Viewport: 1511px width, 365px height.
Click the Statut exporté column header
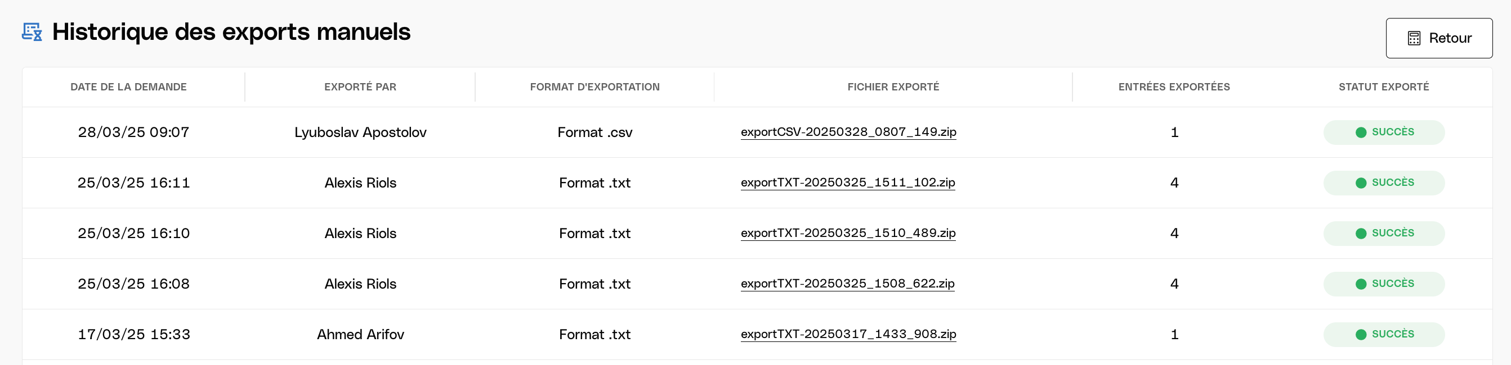[x=1383, y=87]
